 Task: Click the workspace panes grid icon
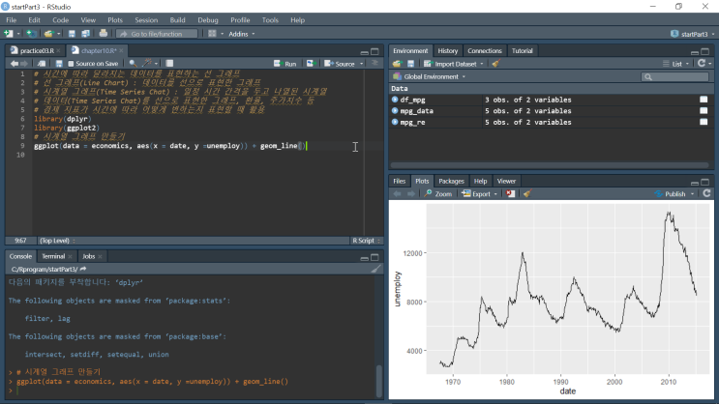tap(212, 34)
